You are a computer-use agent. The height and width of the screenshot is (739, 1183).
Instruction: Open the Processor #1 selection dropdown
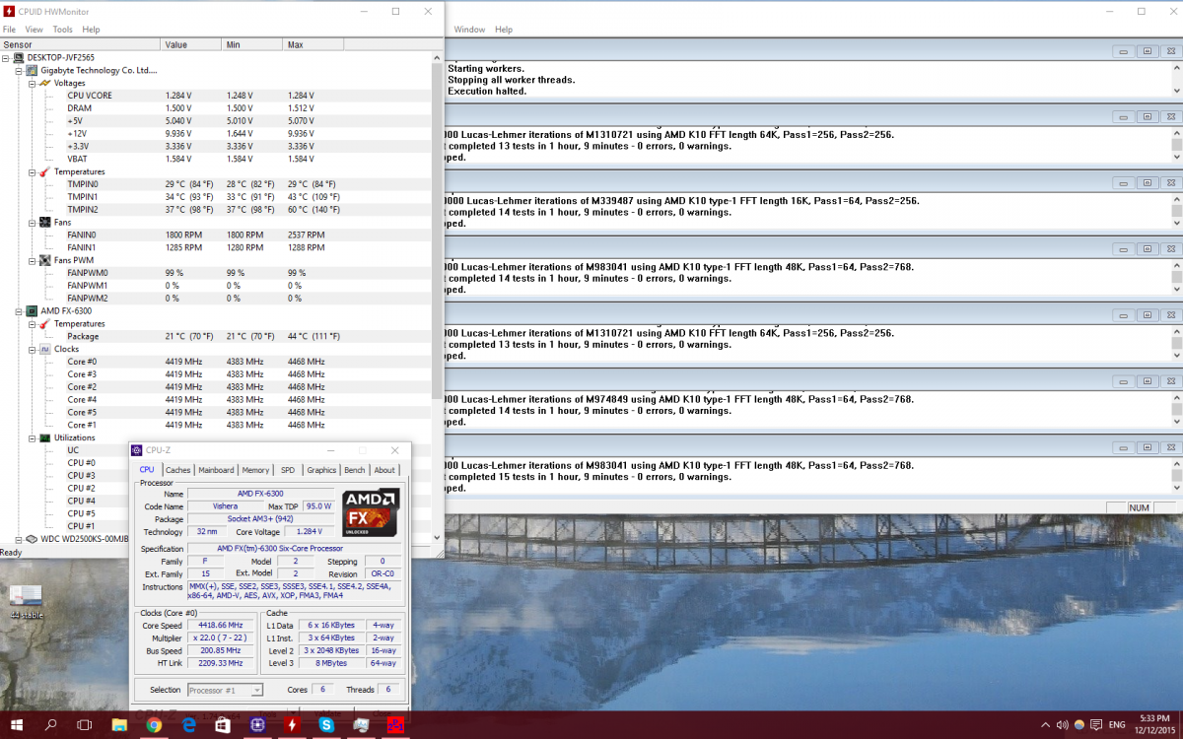(x=225, y=690)
